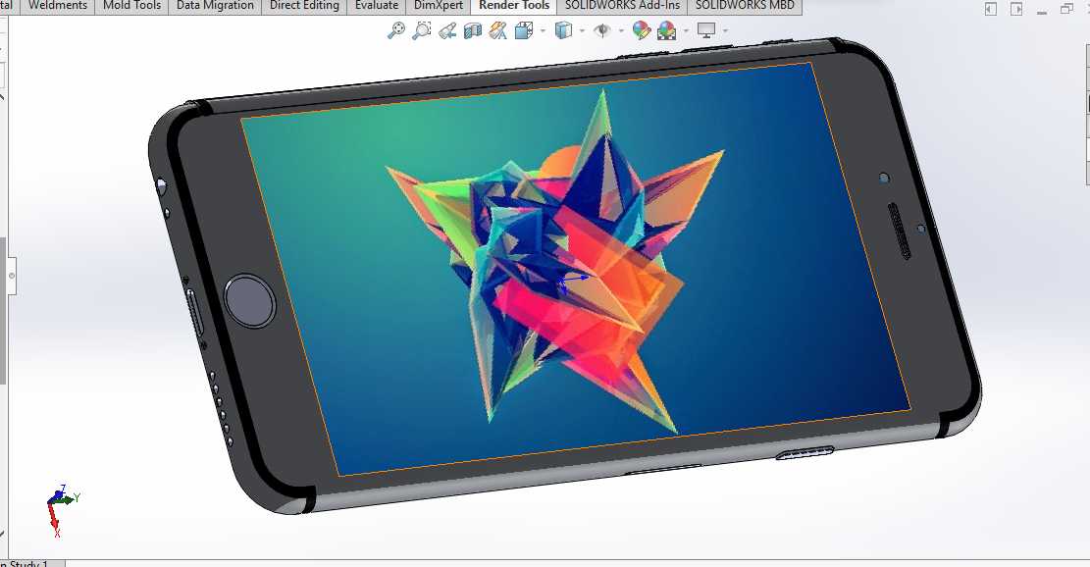Select the Evaluate tab

point(377,6)
